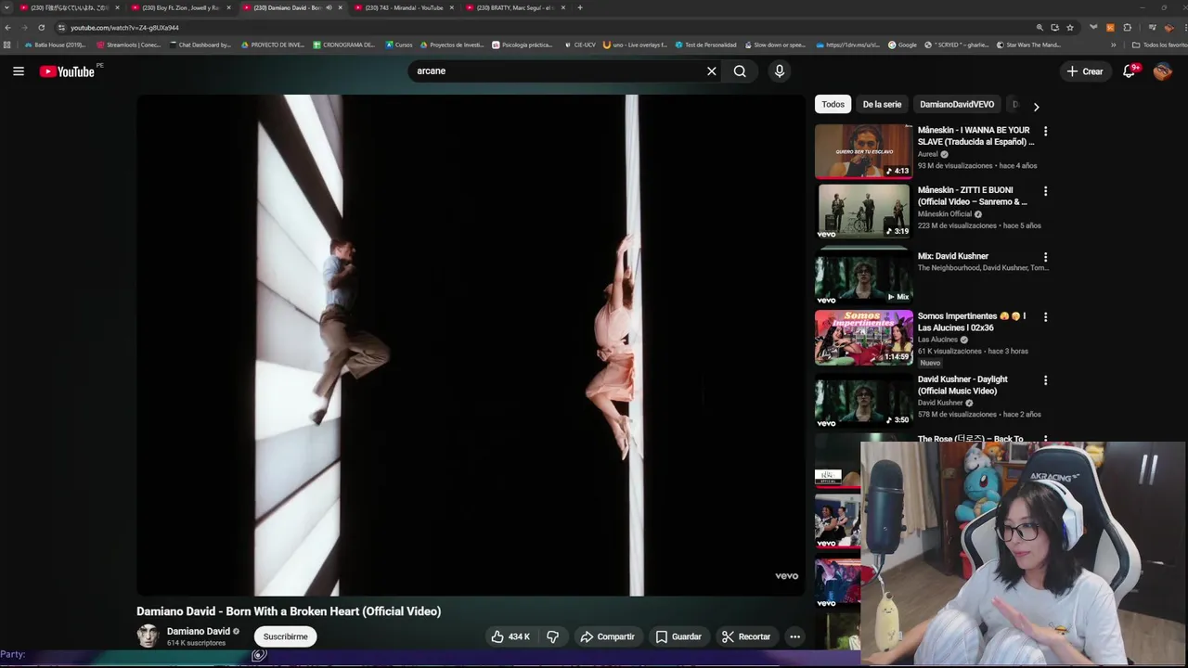This screenshot has width=1188, height=668.
Task: Click the Suscribirme button
Action: click(x=285, y=636)
